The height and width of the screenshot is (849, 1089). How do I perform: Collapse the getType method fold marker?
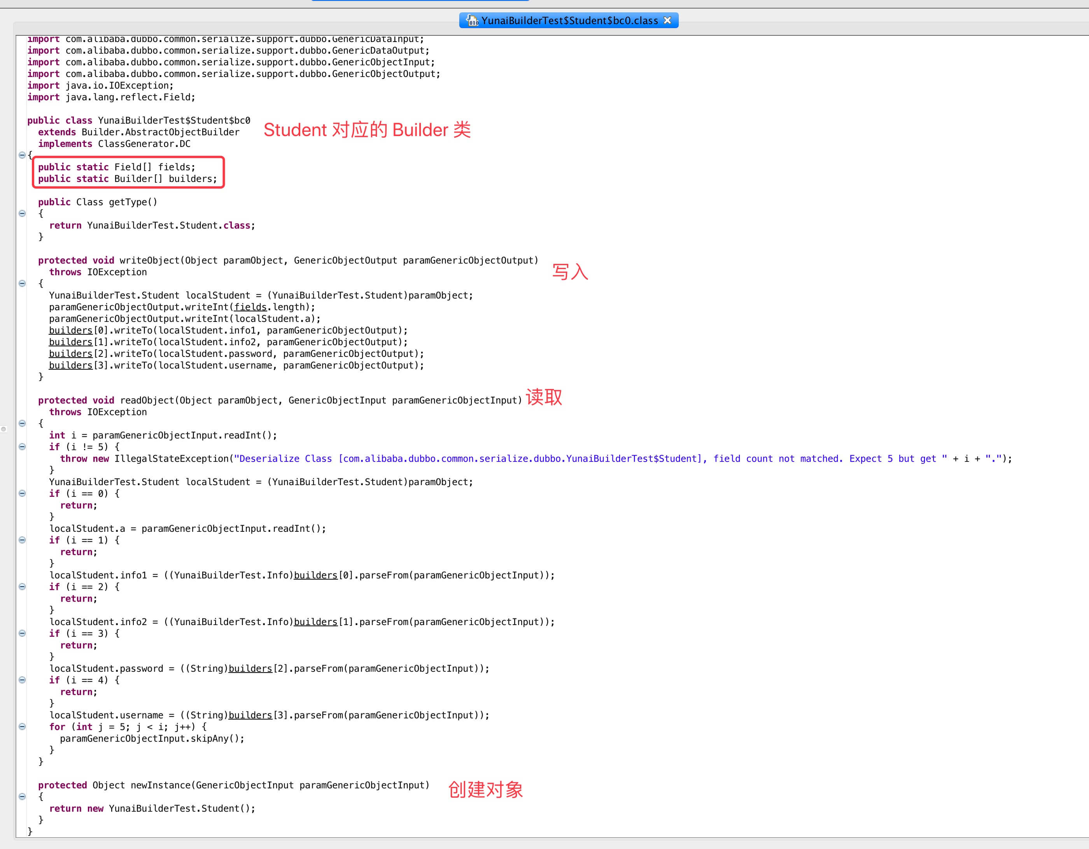(22, 213)
